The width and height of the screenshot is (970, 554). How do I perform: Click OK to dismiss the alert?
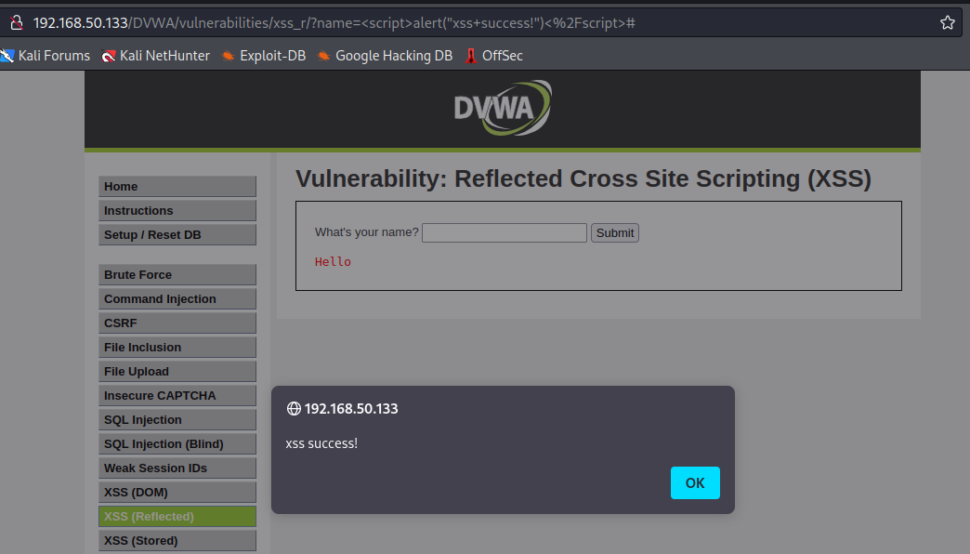click(x=695, y=482)
